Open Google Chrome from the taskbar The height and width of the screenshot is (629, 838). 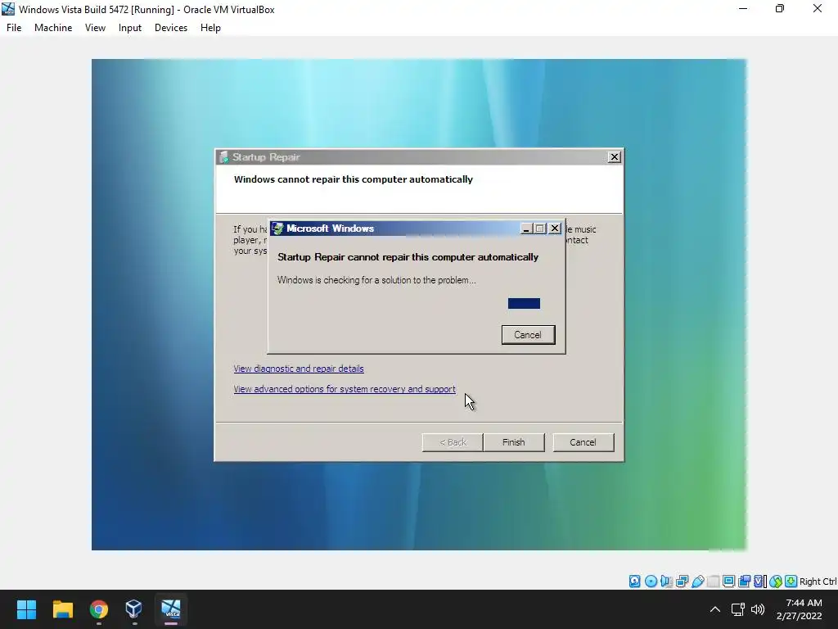point(99,609)
